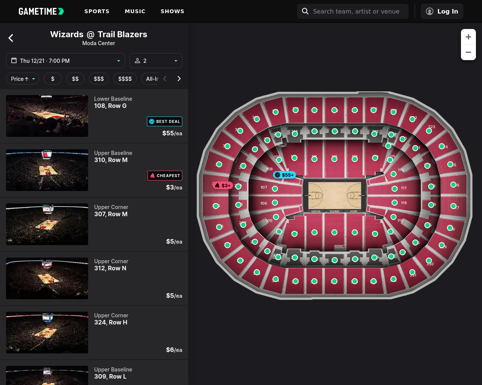Open the section 310 Row M seat thumbnail

coord(47,170)
